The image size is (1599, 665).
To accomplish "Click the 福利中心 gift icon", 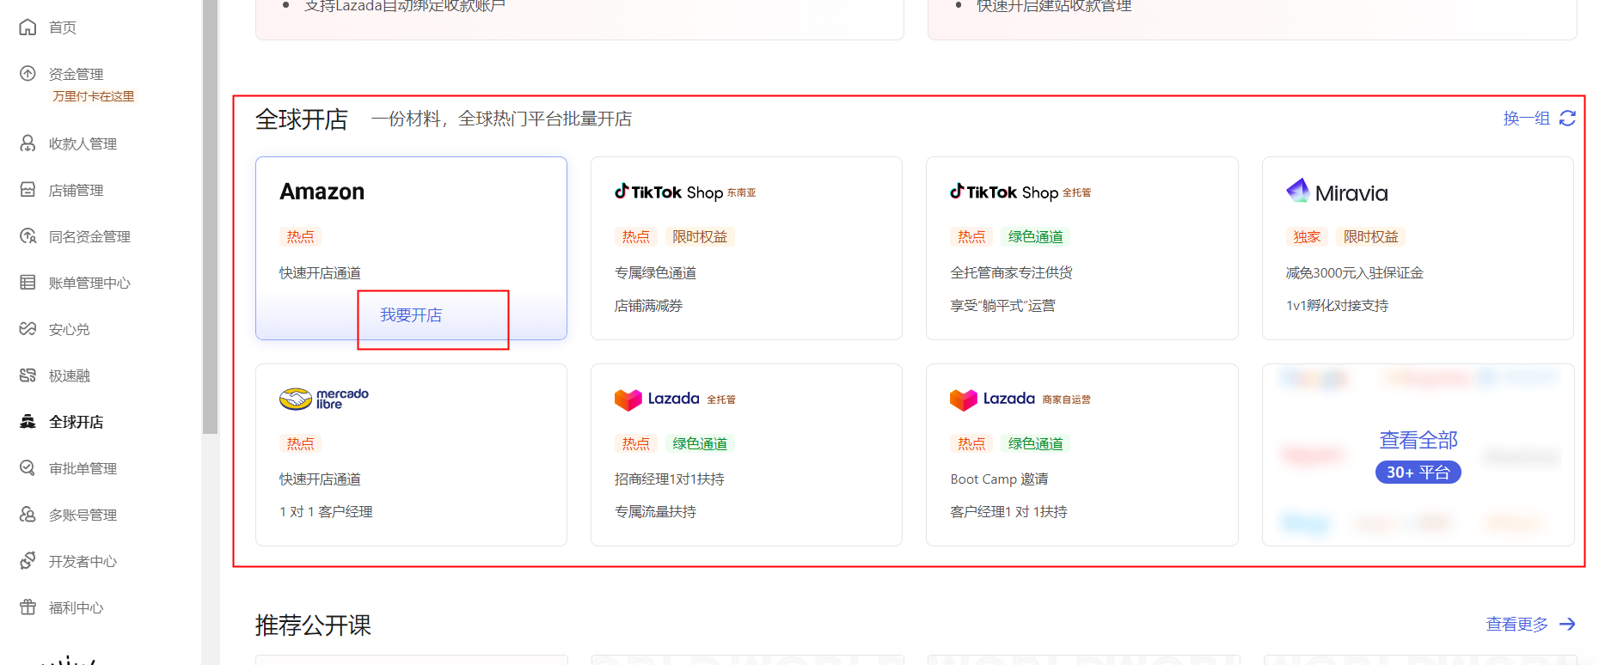I will [x=28, y=607].
